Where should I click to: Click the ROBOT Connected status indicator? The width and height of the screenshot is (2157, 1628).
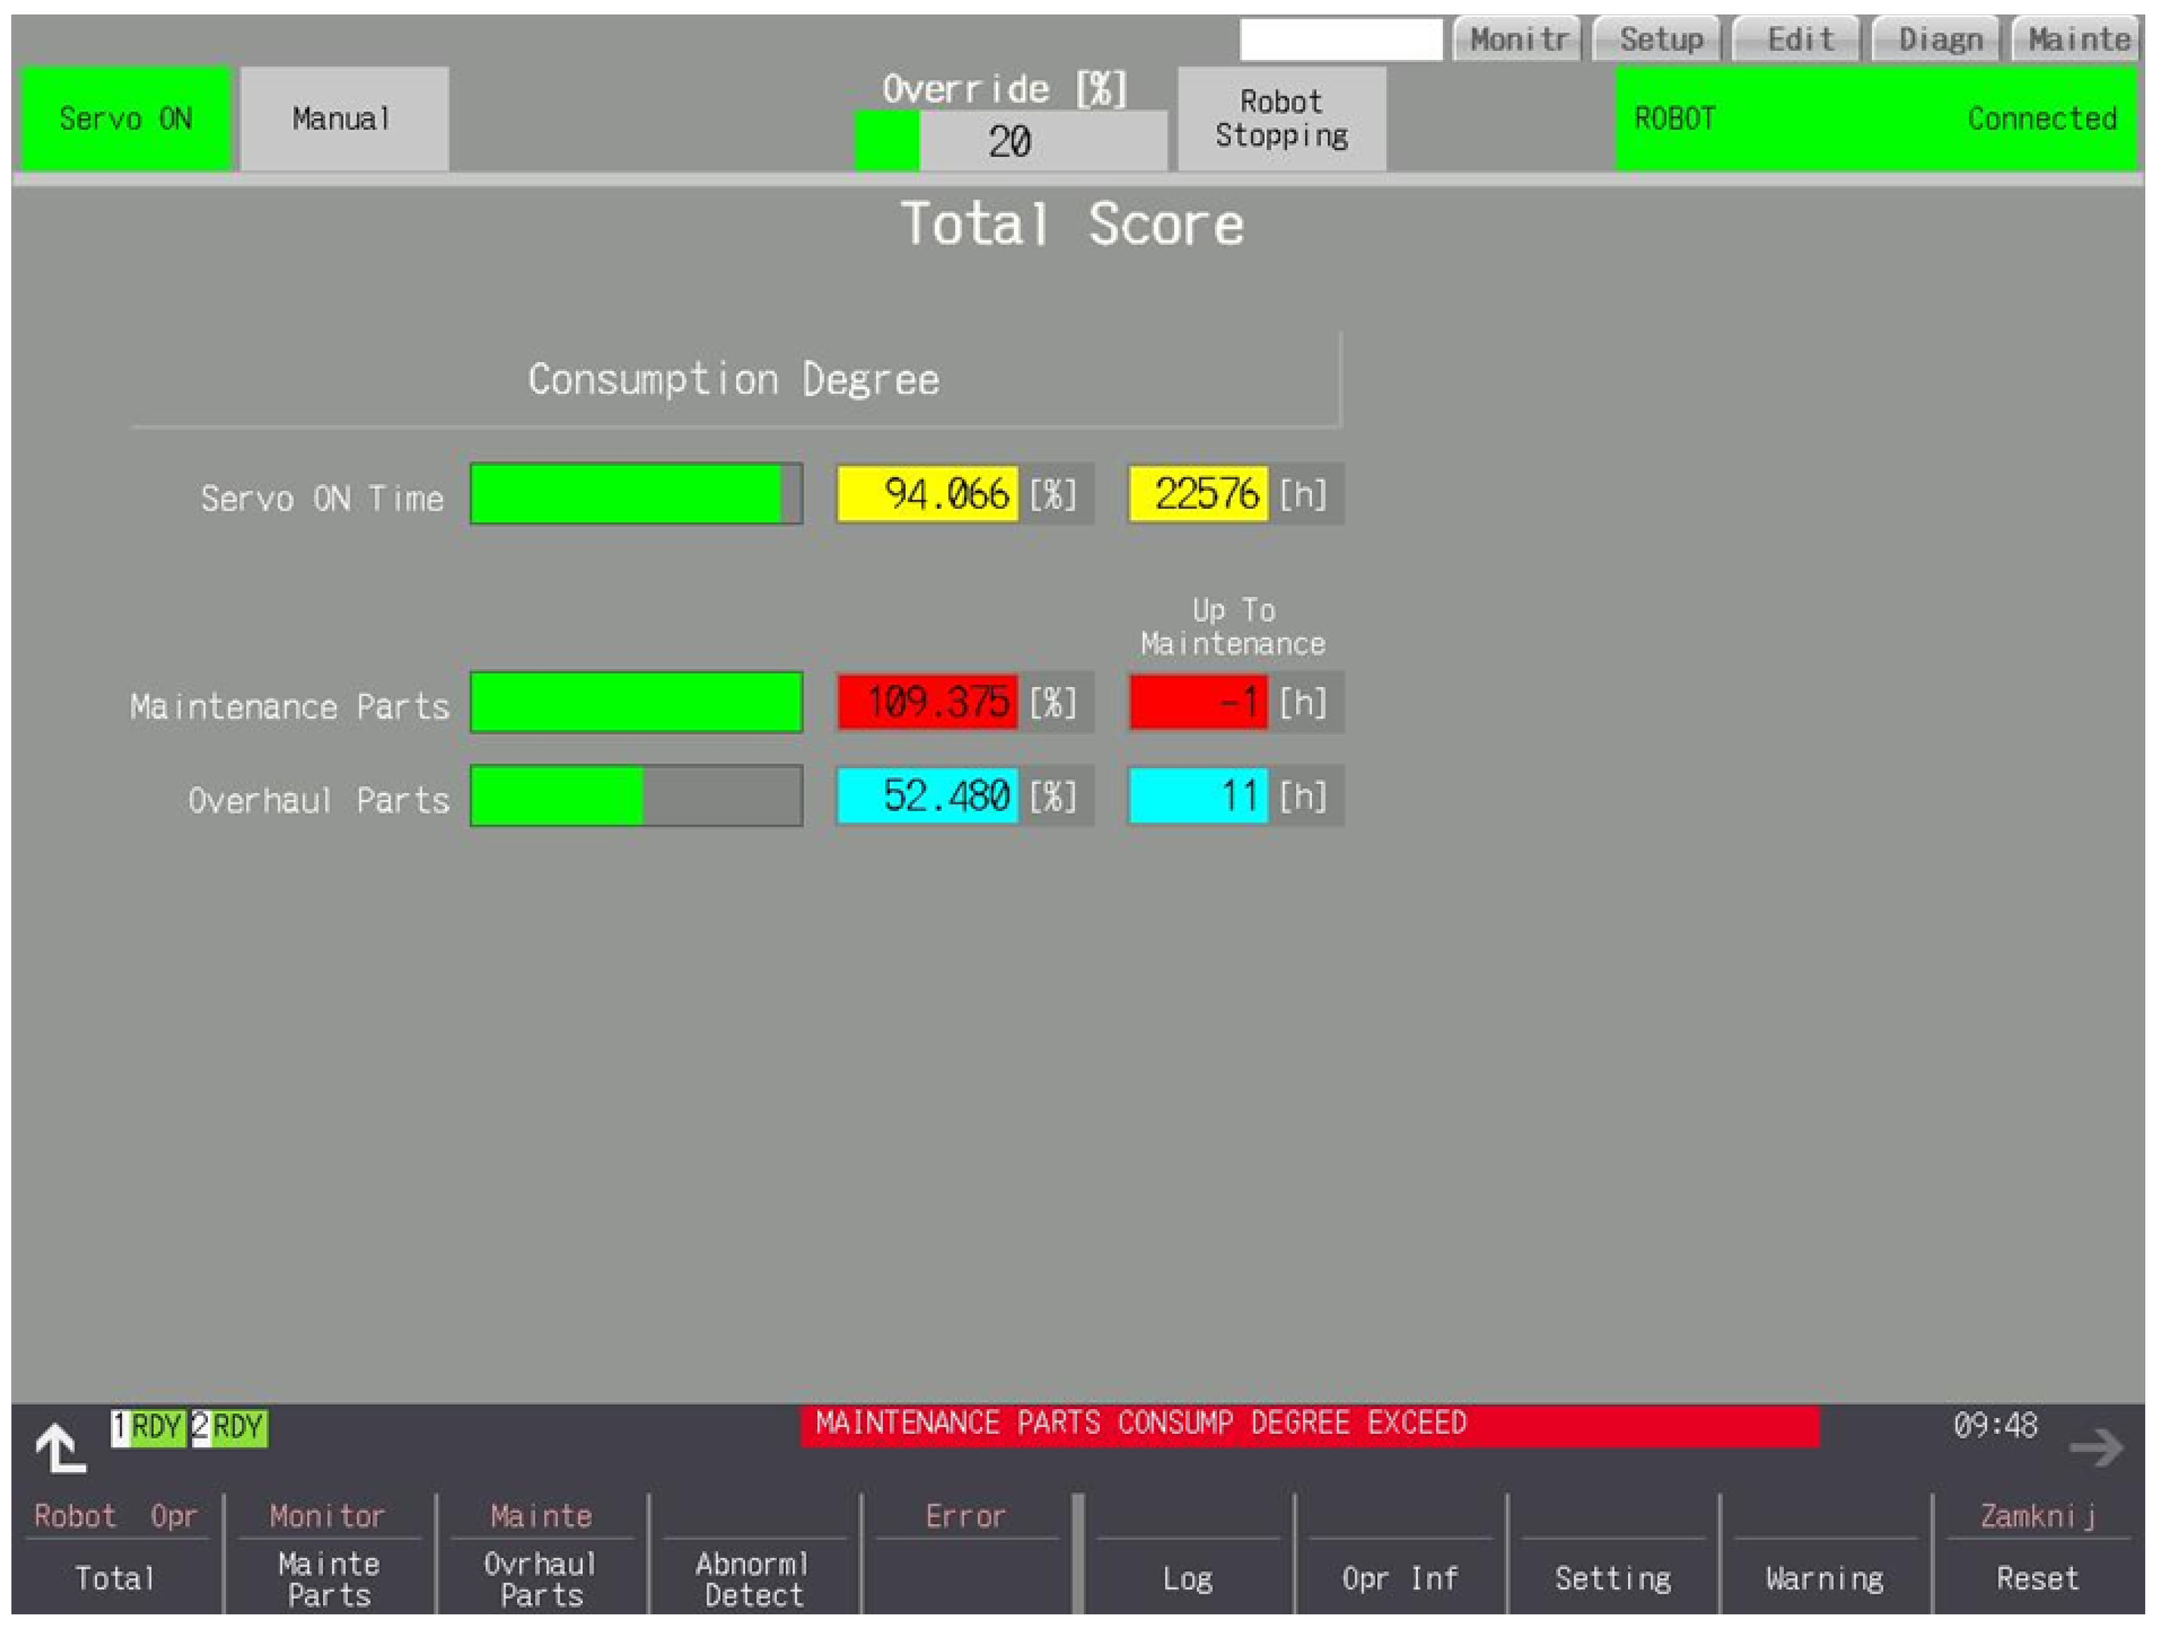(1875, 119)
